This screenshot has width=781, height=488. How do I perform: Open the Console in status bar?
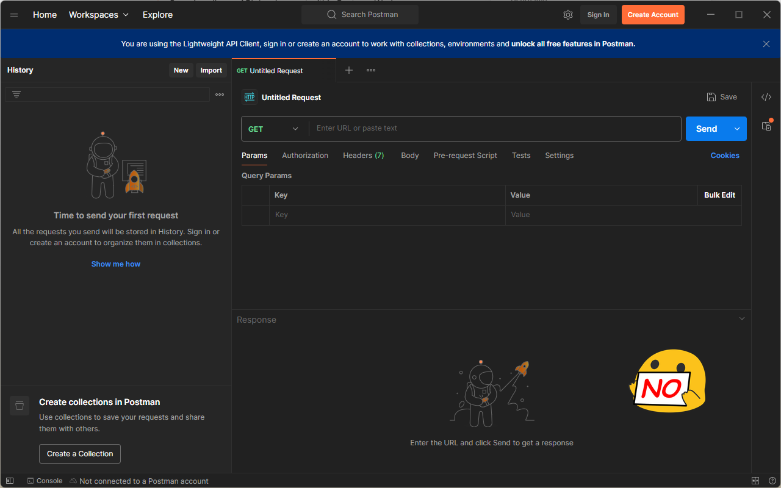coord(45,481)
